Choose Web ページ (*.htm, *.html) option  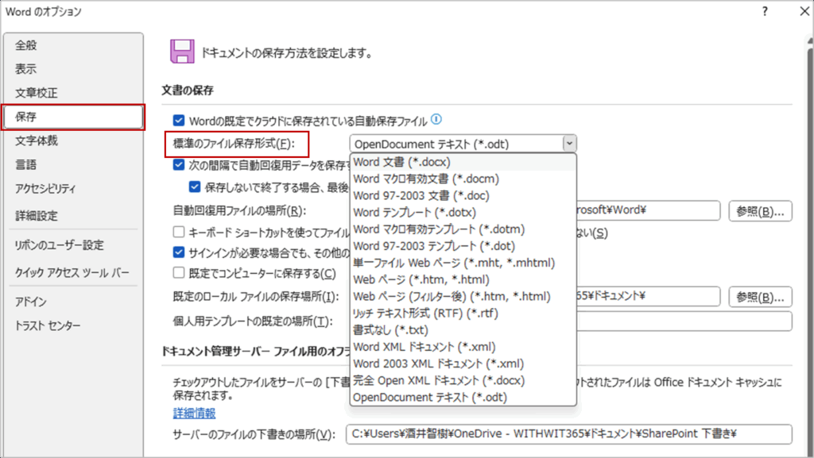[x=463, y=279]
